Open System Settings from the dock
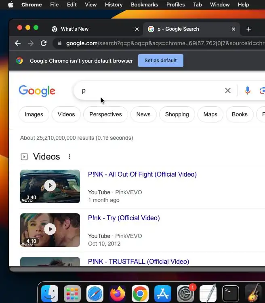 185,294
